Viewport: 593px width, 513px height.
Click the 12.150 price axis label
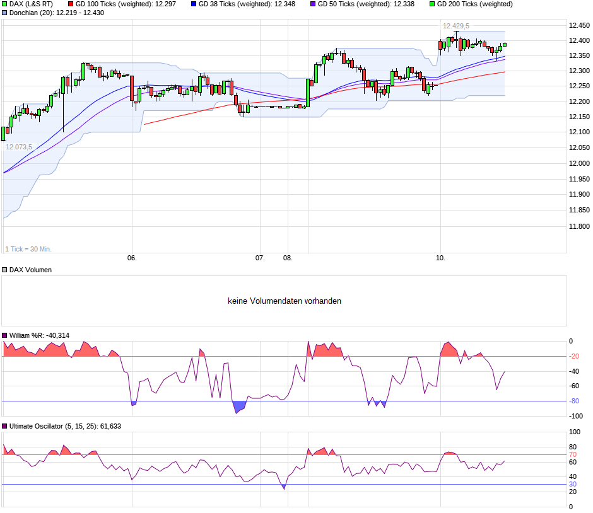tap(579, 117)
